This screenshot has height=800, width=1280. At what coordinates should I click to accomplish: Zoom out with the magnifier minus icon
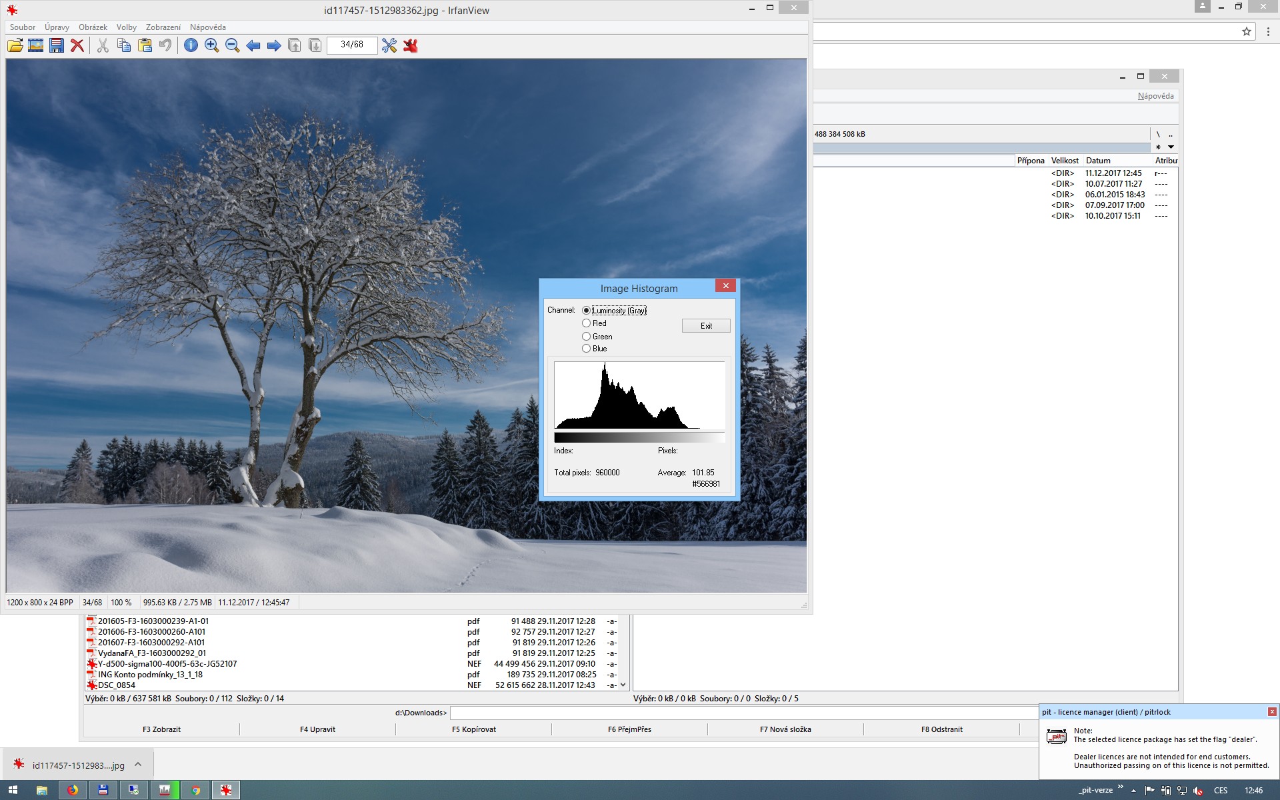coord(232,45)
